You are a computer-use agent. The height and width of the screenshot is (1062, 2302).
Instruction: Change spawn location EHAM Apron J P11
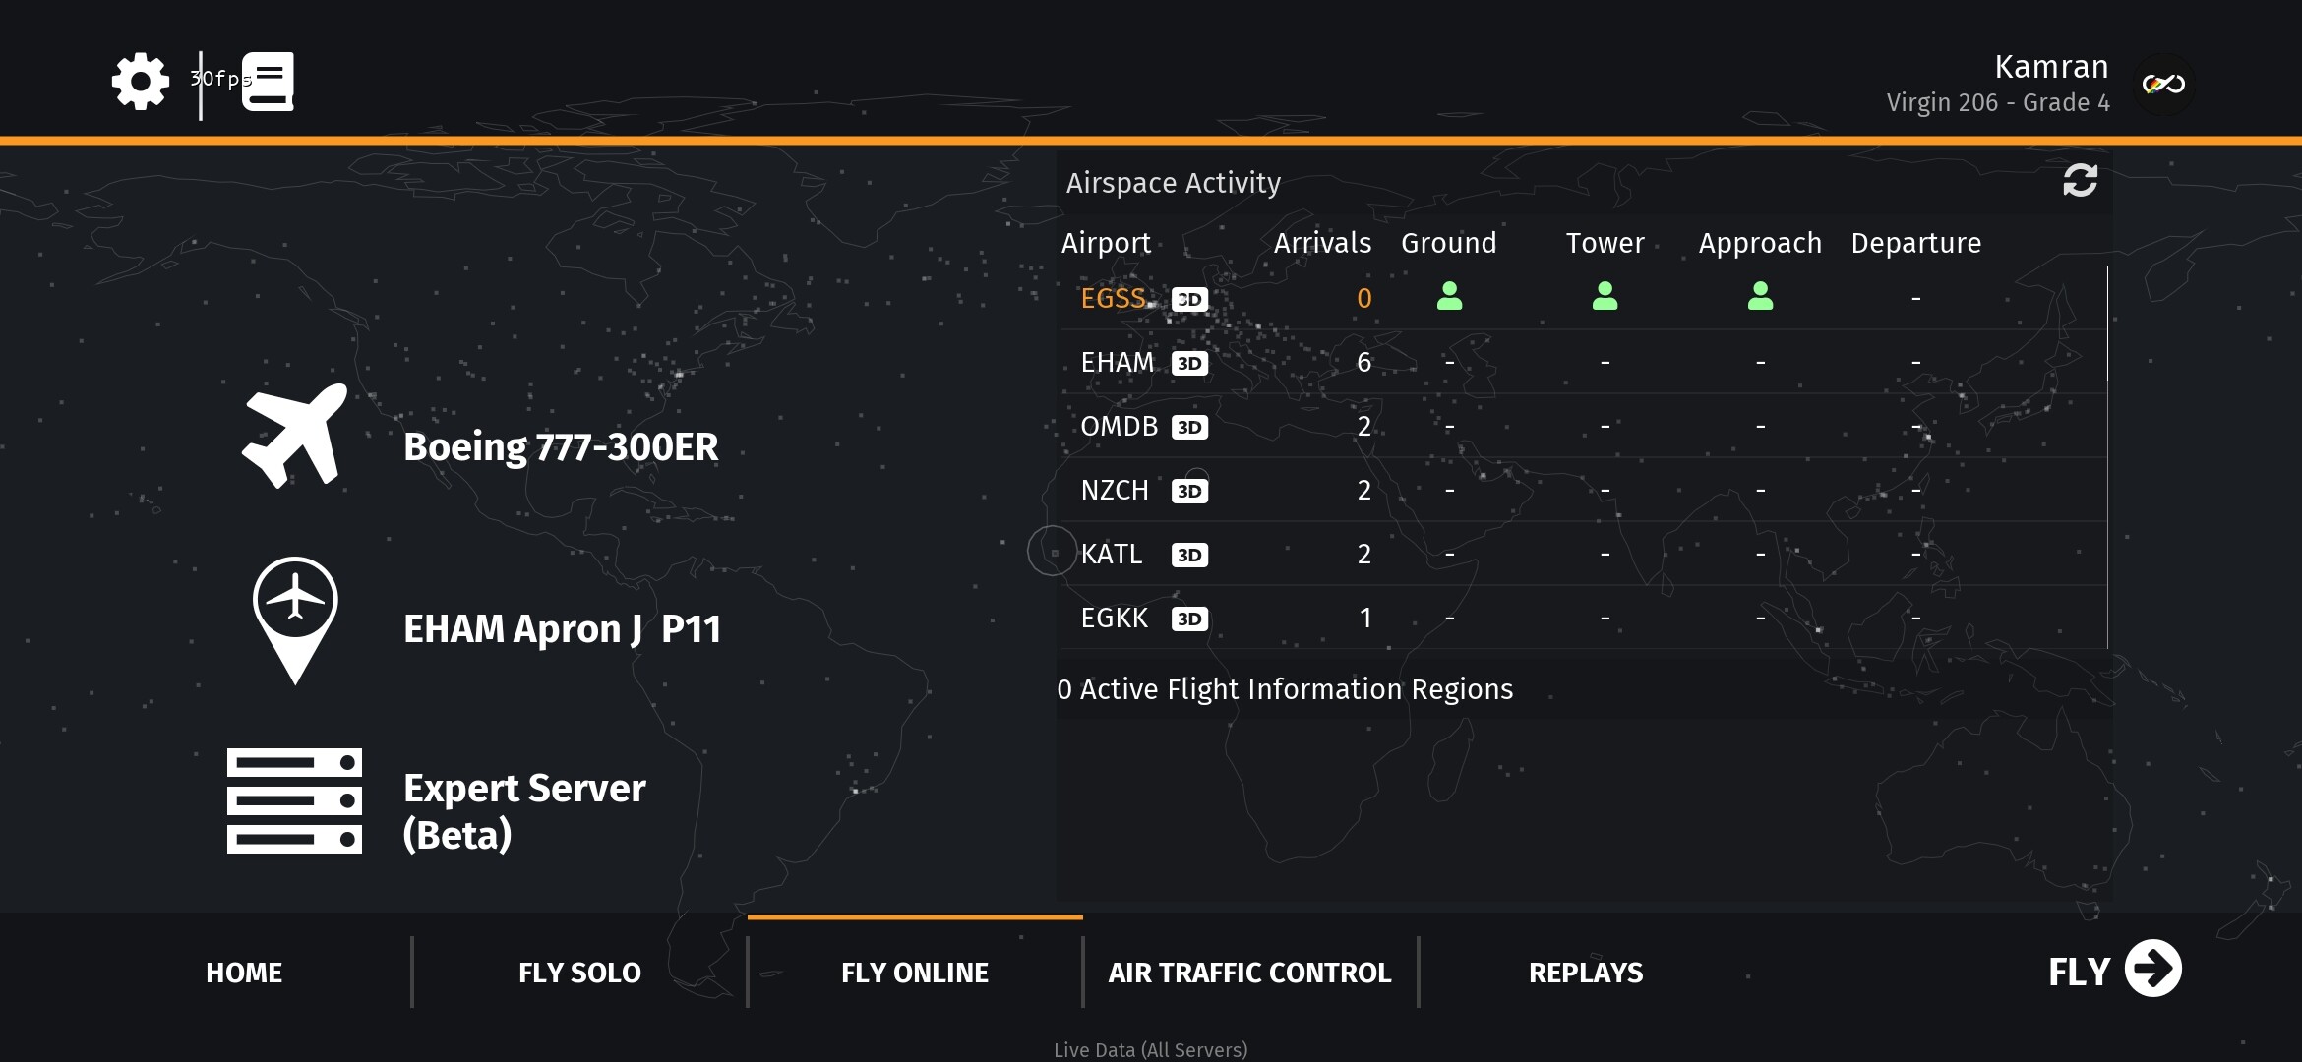562,629
